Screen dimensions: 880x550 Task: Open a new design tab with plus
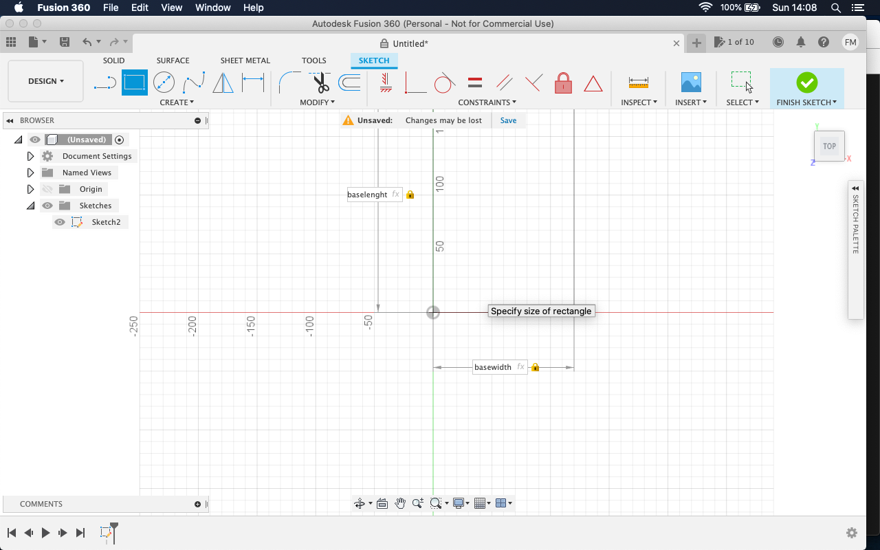(696, 43)
